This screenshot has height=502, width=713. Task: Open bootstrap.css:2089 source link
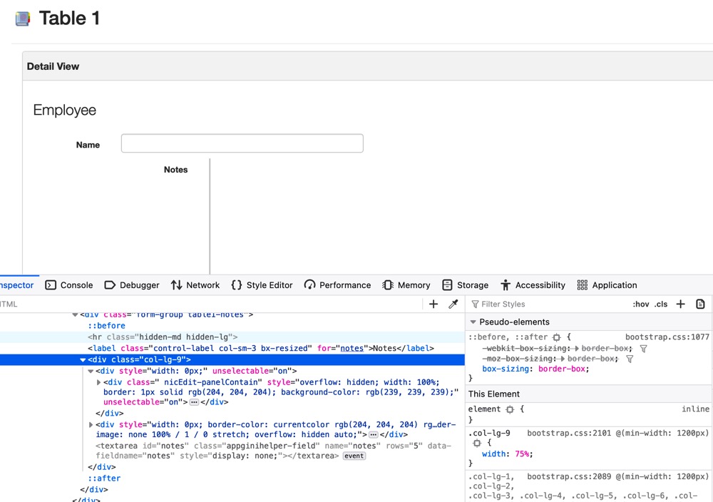[x=569, y=476]
